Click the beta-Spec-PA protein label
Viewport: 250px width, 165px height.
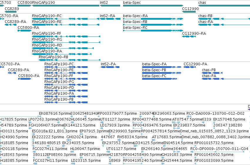point(154,64)
